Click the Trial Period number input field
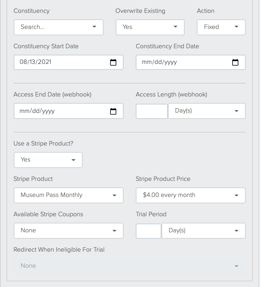Screen dimensions: 261x287 click(149, 231)
